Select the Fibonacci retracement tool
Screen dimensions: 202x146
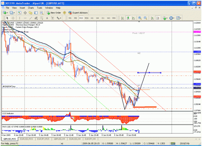point(42,18)
